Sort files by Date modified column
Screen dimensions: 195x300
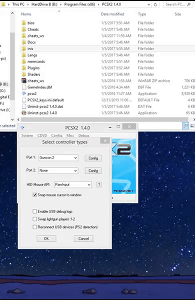coord(112,14)
